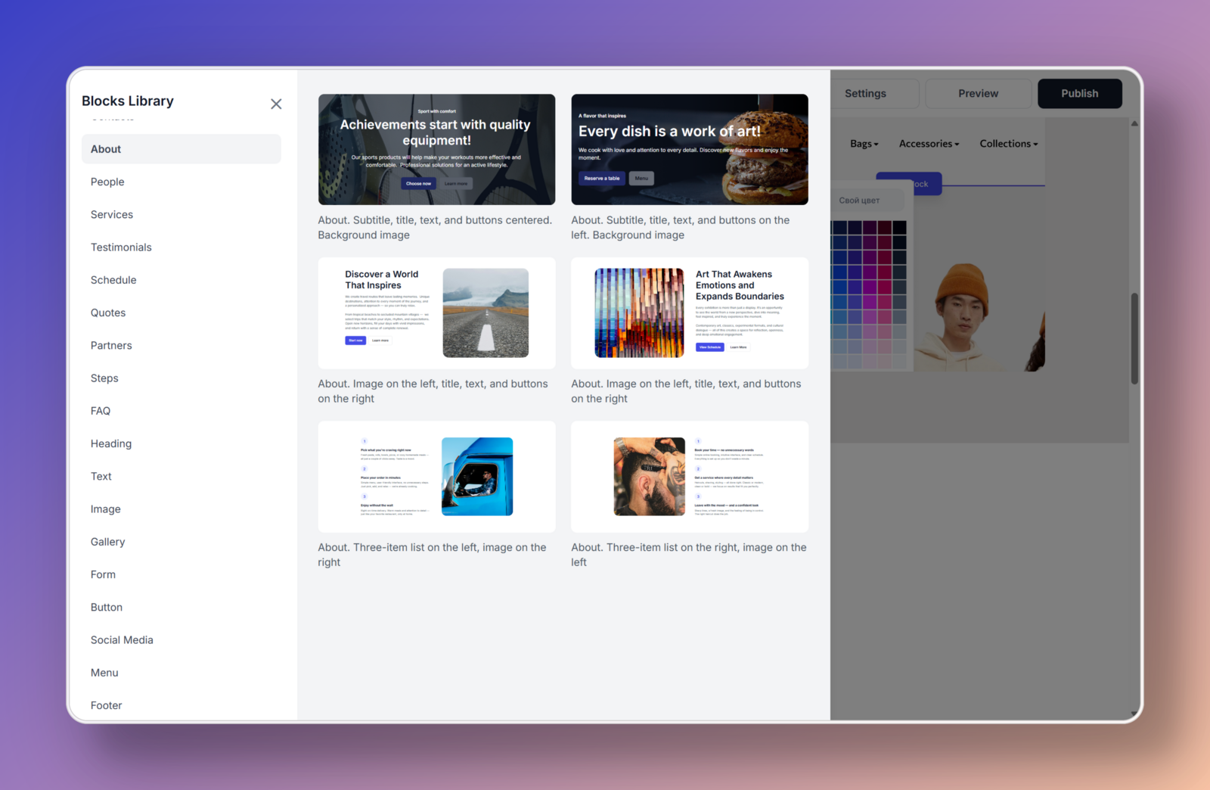The height and width of the screenshot is (790, 1210).
Task: Open the Testimonials block category
Action: click(121, 247)
